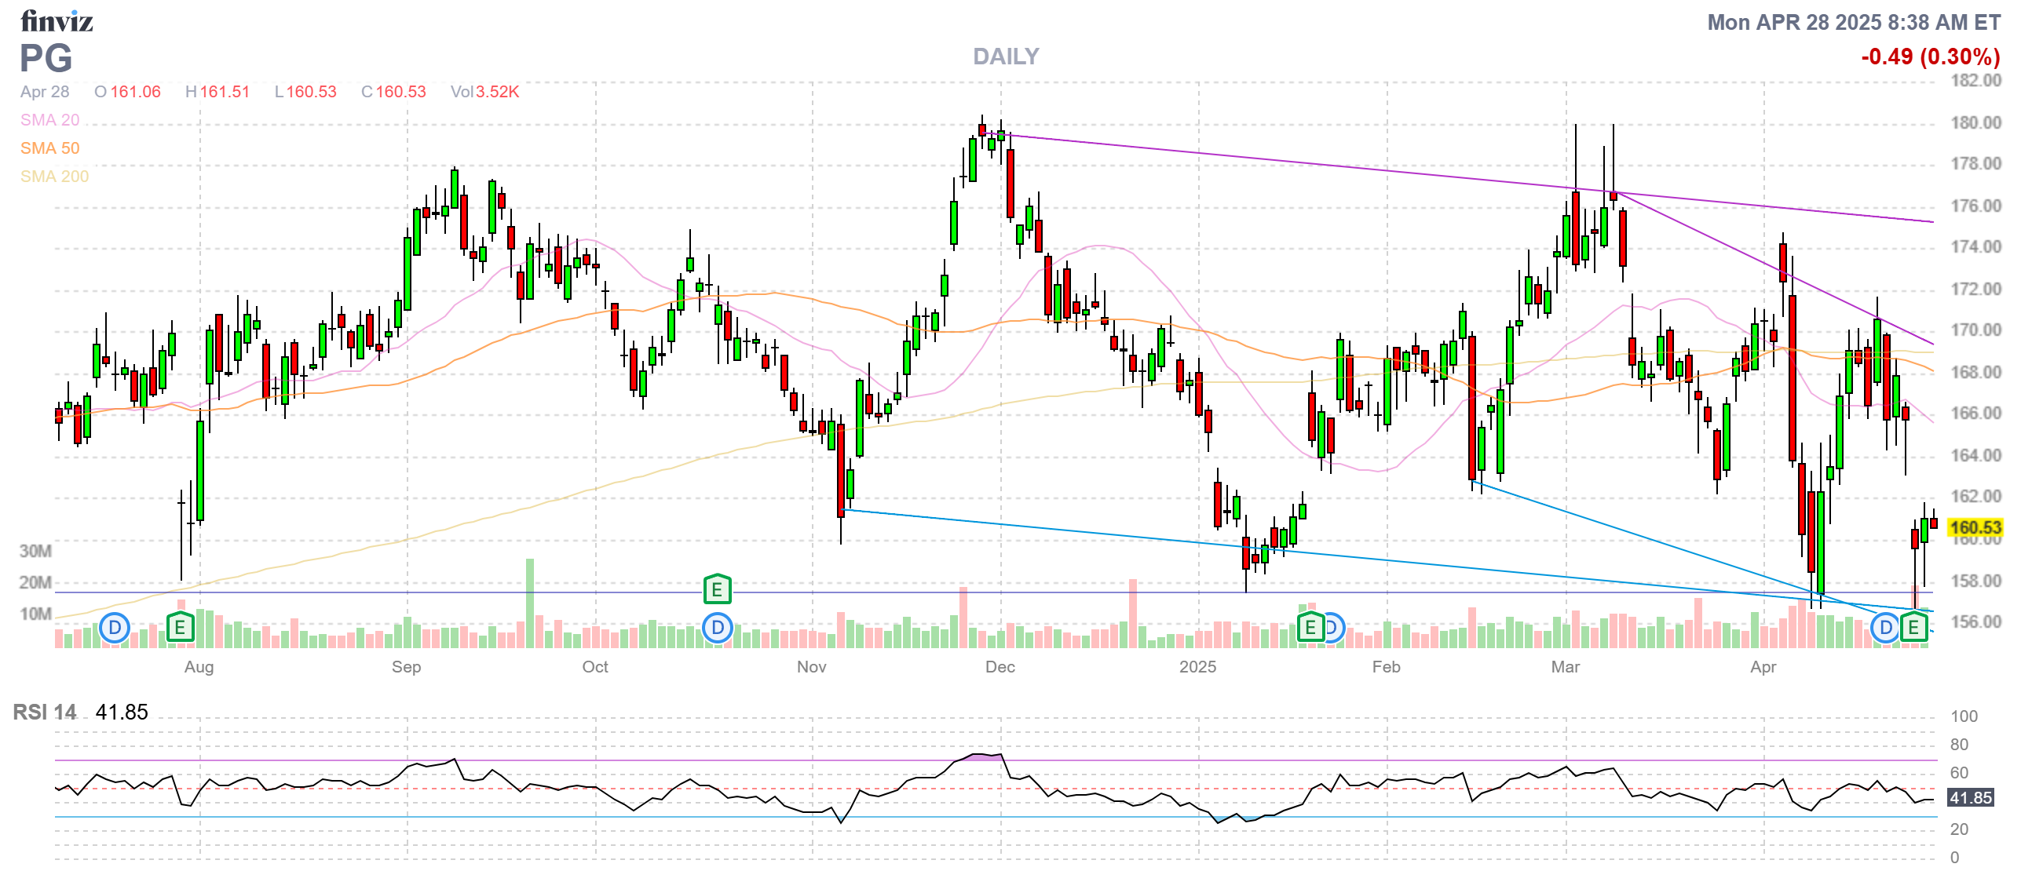Click the Dec month axis label
2021x882 pixels.
(x=1000, y=667)
